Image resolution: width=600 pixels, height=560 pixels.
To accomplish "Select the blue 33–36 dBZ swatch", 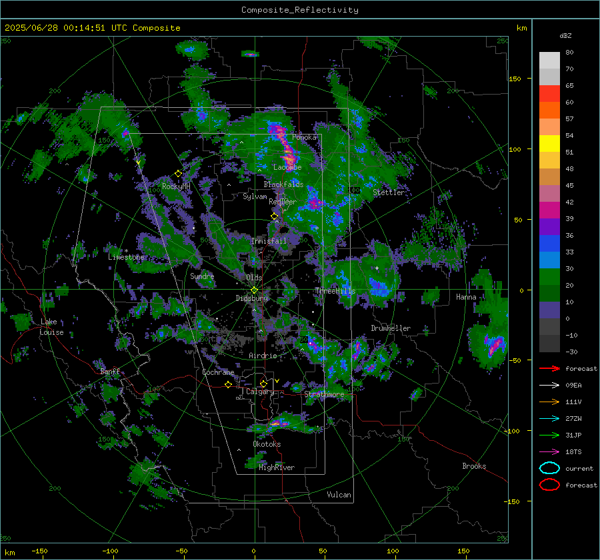I will coord(549,244).
